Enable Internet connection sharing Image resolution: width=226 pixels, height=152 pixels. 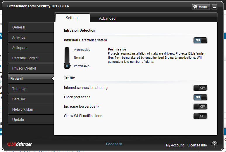[200, 88]
